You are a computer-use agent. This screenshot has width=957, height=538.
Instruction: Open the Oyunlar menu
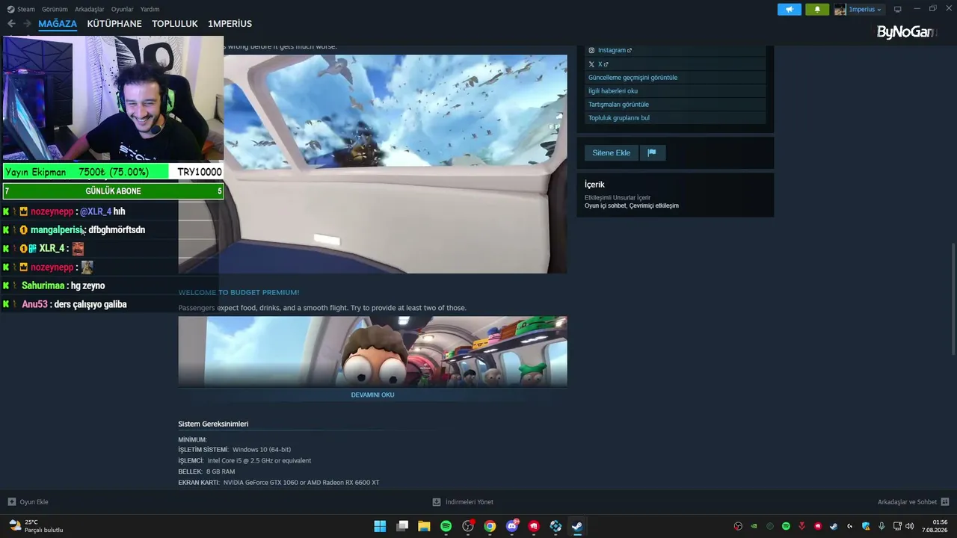pyautogui.click(x=123, y=9)
